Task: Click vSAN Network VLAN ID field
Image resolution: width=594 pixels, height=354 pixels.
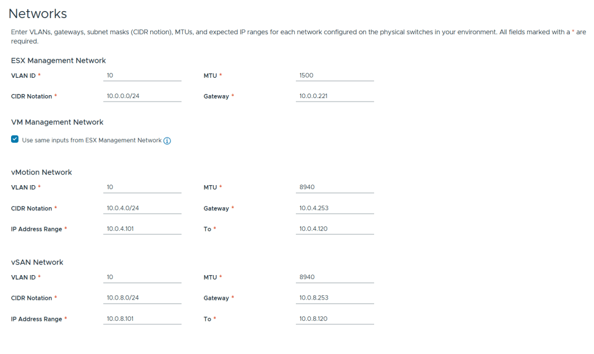Action: point(142,277)
